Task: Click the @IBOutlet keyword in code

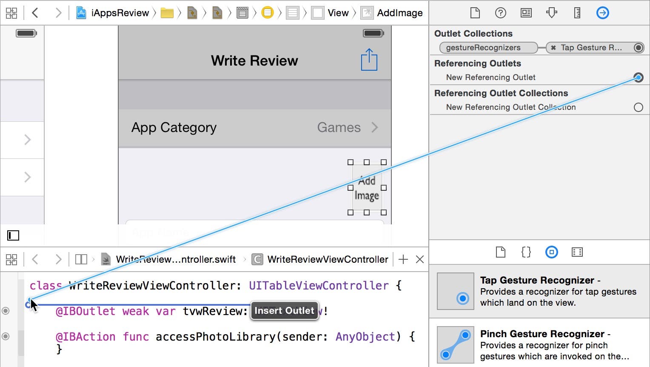Action: [x=86, y=311]
